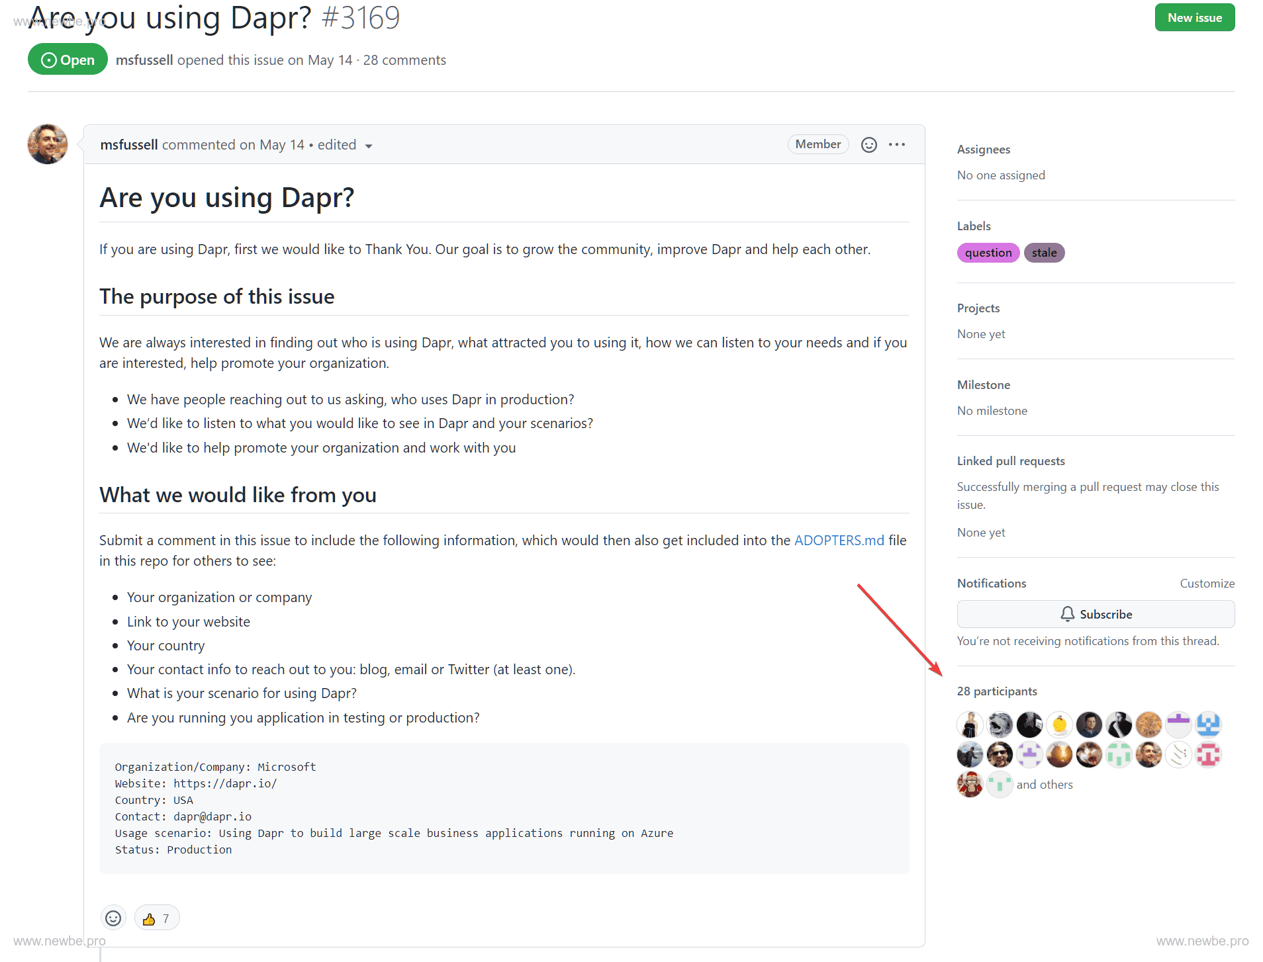
Task: Click the blue pixel-art participant avatar
Action: point(1208,724)
